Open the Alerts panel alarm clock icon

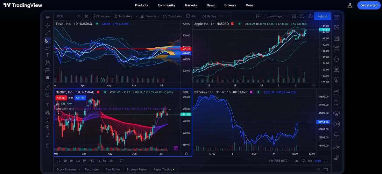336,28
